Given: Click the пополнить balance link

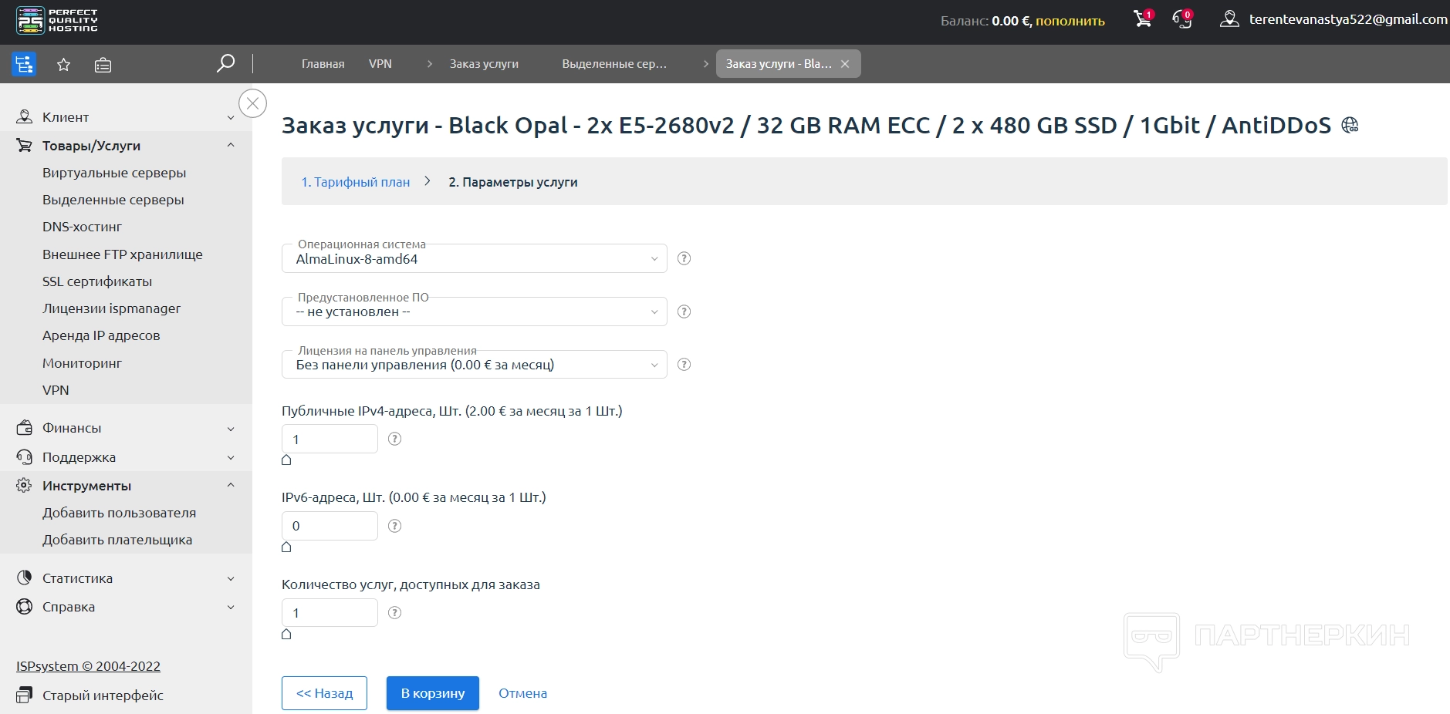Looking at the screenshot, I should tap(1070, 21).
